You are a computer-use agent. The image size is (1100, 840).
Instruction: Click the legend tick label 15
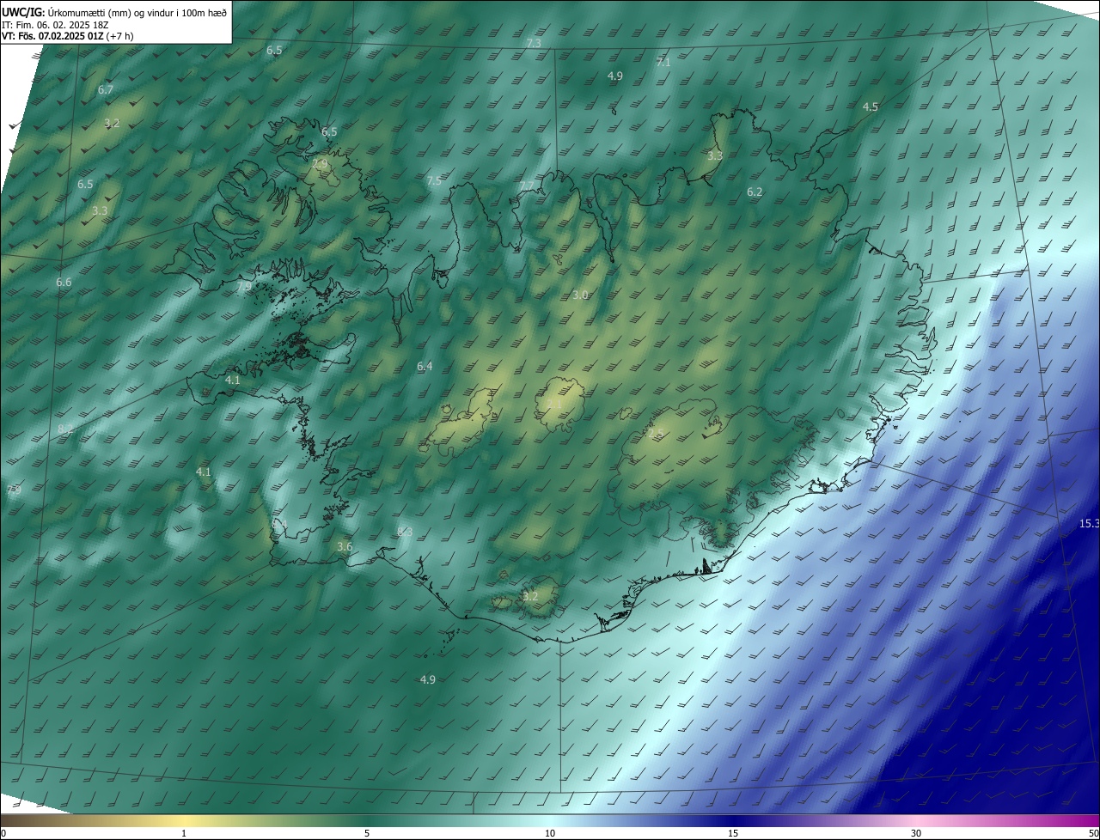pos(733,833)
